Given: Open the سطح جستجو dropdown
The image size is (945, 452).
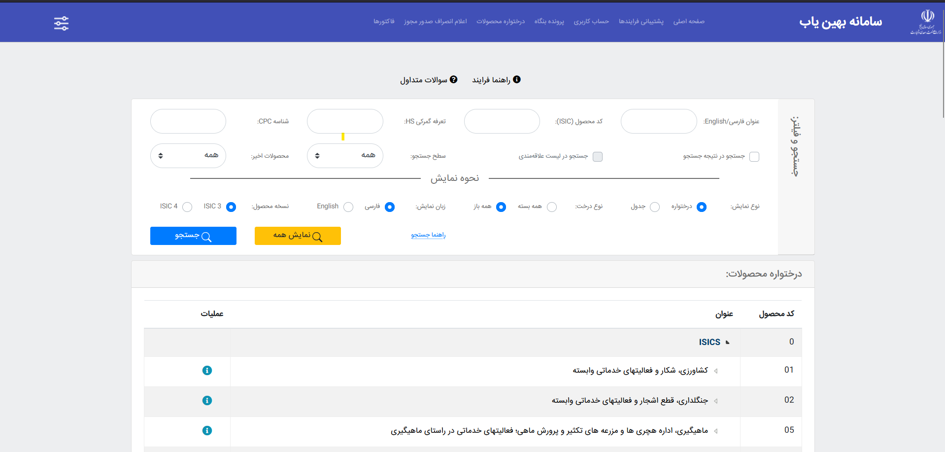Looking at the screenshot, I should point(345,156).
